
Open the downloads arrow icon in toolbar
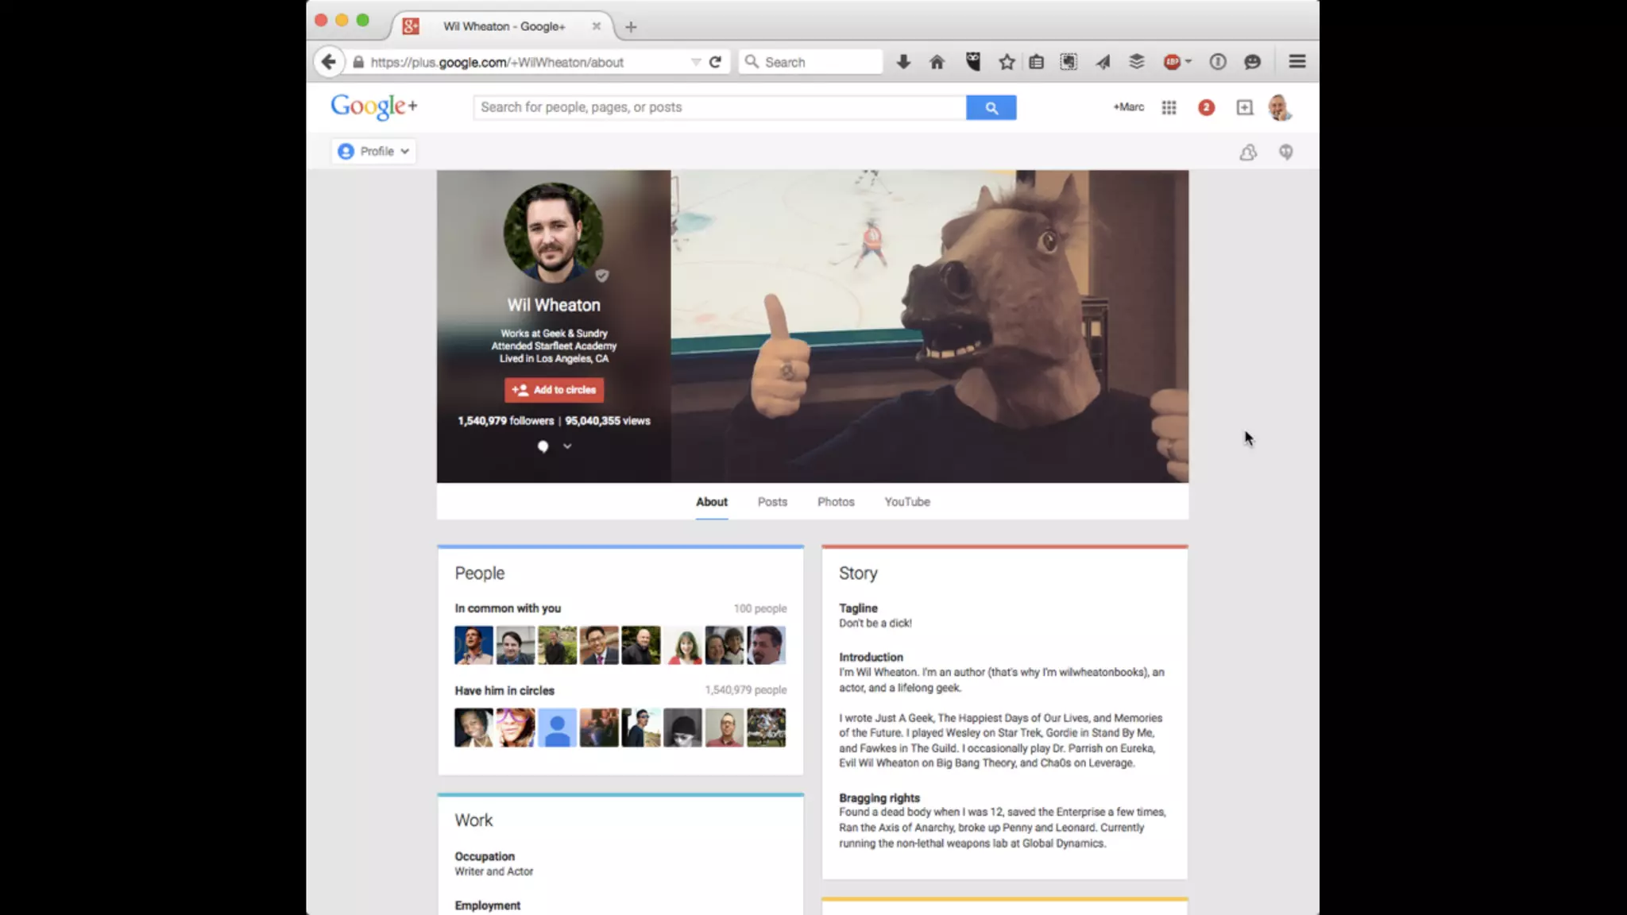903,62
